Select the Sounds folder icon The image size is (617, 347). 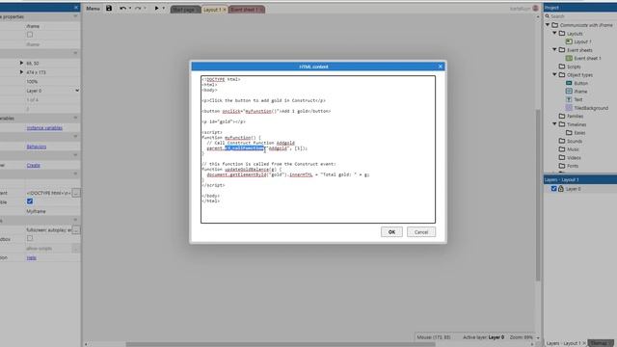tap(562, 141)
